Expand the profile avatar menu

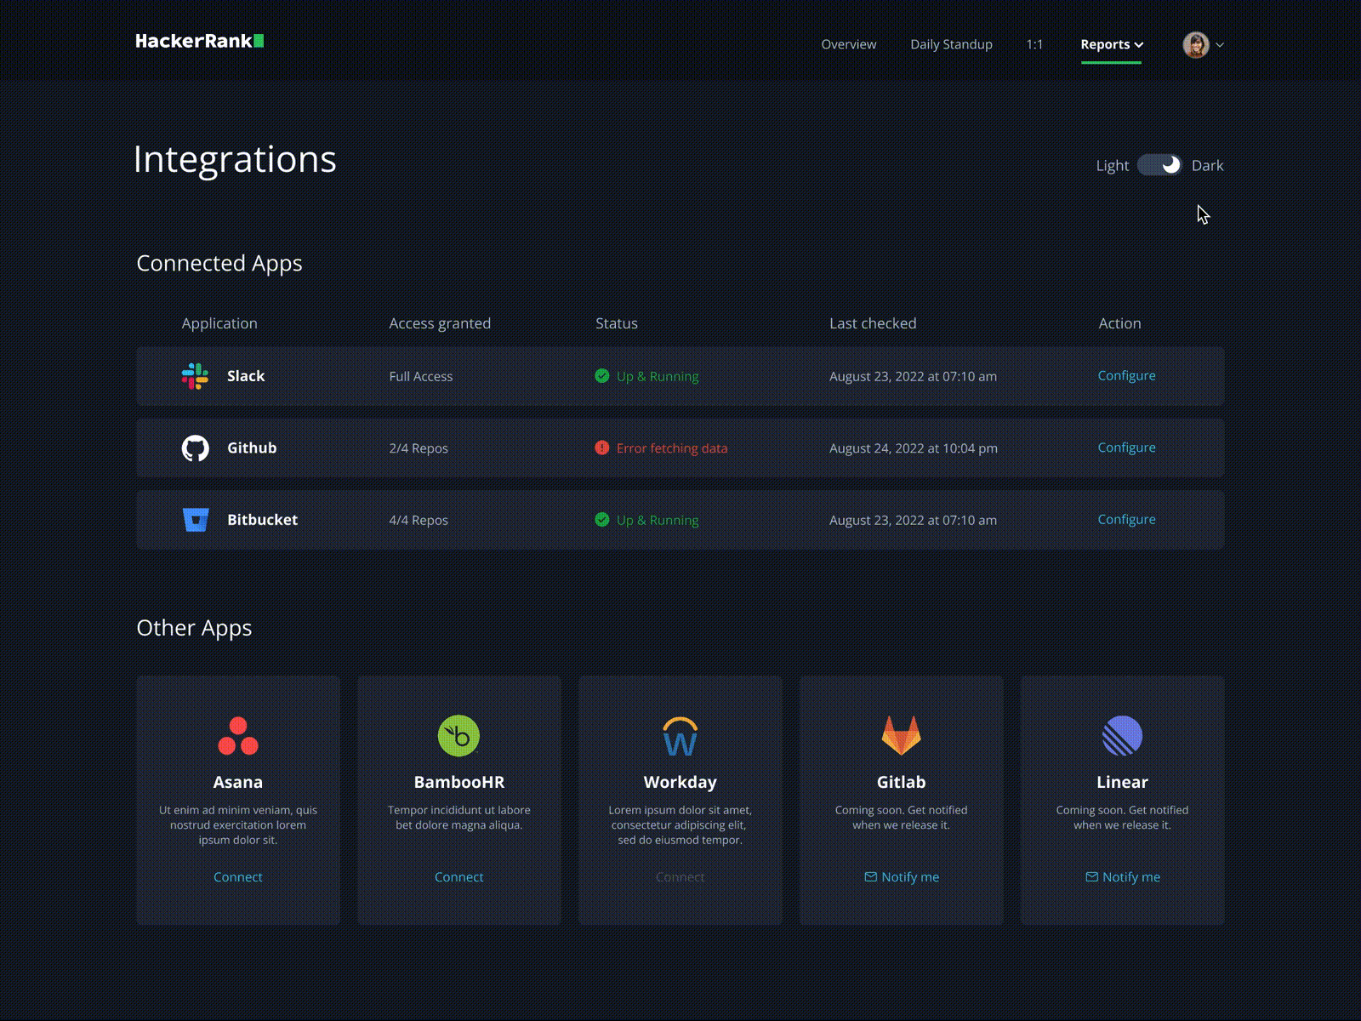click(1202, 44)
